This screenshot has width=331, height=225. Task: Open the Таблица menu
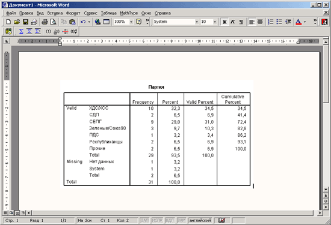108,13
